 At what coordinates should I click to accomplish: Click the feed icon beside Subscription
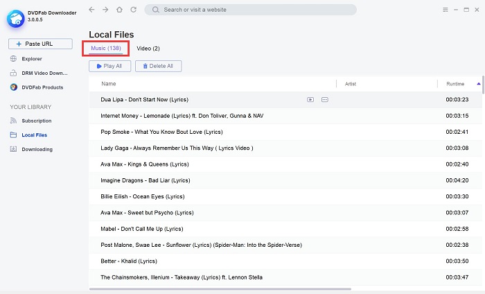(13, 121)
